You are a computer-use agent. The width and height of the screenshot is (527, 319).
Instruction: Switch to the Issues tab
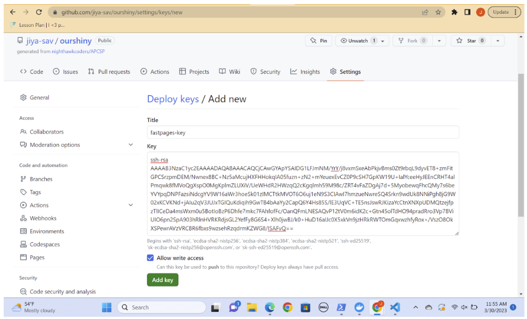point(65,72)
